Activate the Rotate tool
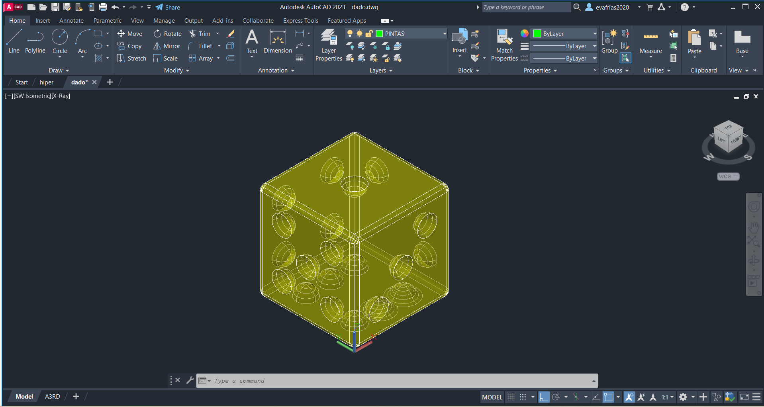Viewport: 764px width, 407px height. coord(158,34)
